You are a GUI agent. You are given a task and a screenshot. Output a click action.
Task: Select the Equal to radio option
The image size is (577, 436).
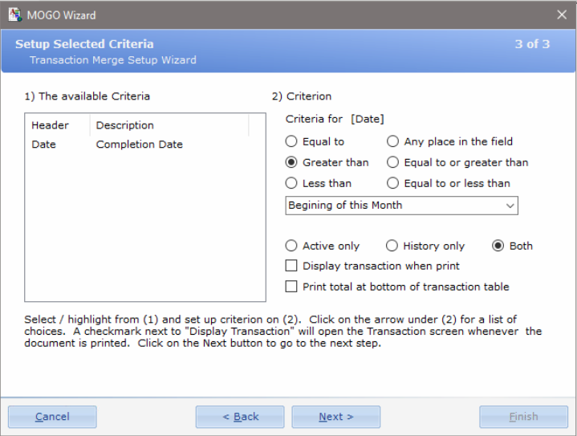(291, 141)
